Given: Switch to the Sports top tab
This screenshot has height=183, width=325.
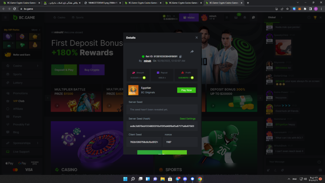Looking at the screenshot, I should pos(78,18).
